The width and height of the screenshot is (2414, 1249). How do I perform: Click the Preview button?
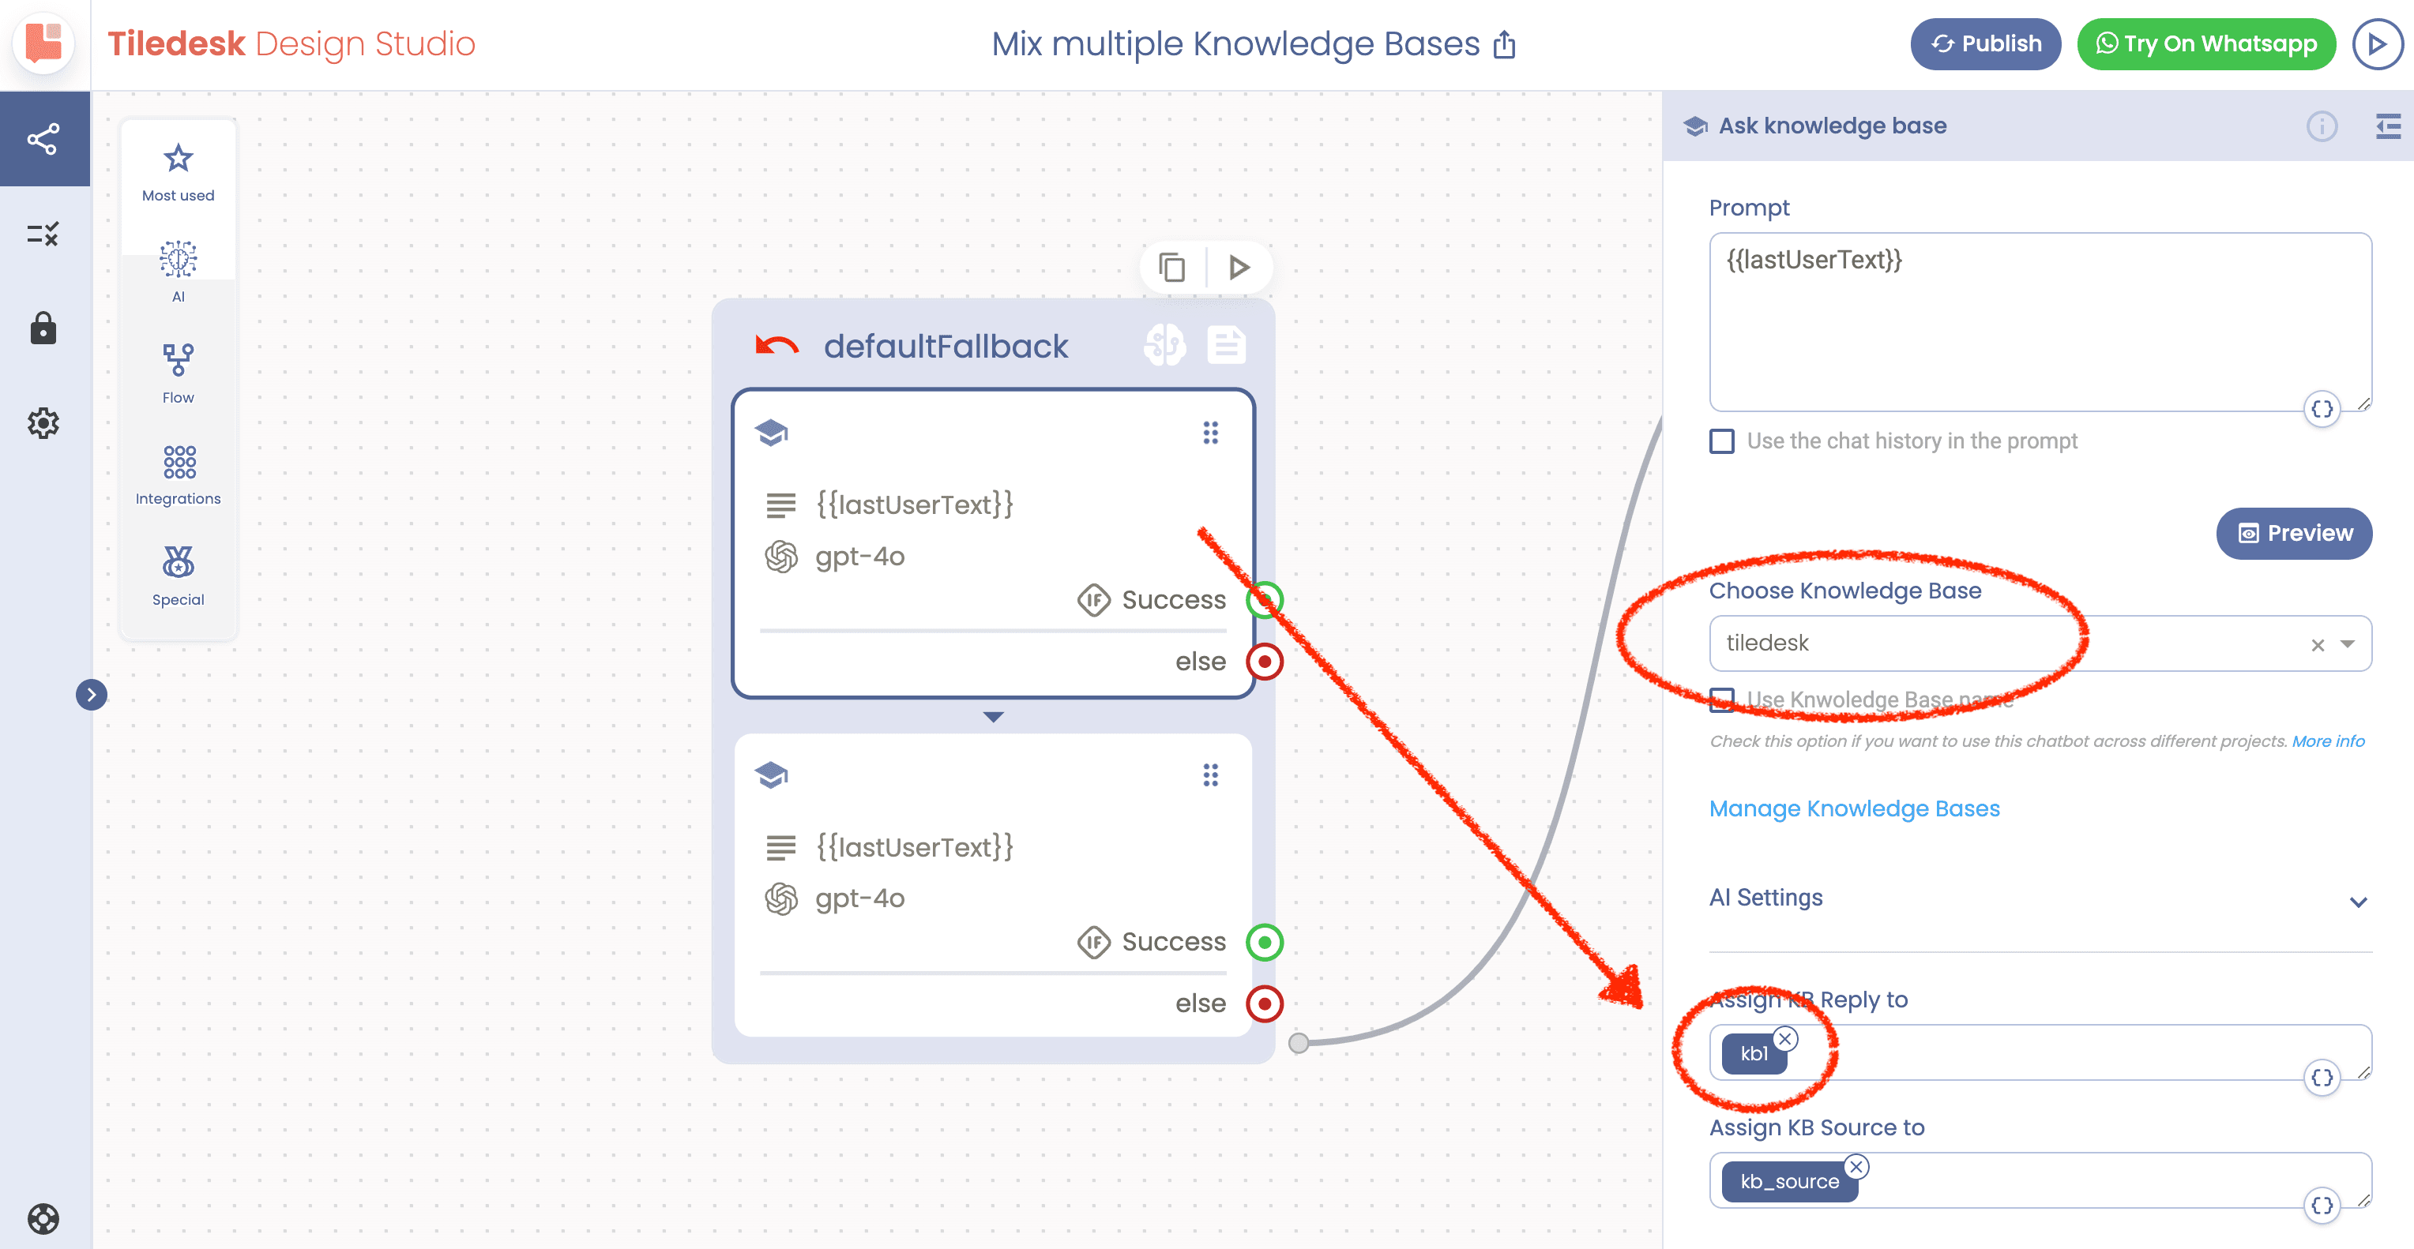point(2293,534)
